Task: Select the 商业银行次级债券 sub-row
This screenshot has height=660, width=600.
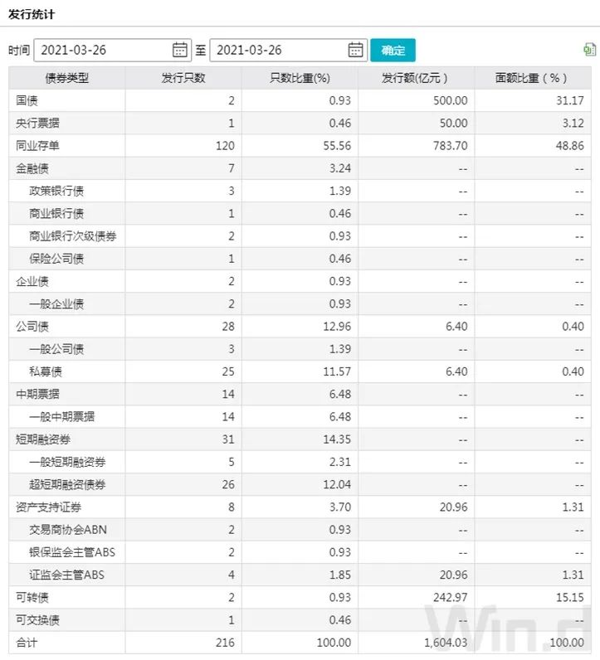Action: pos(72,236)
